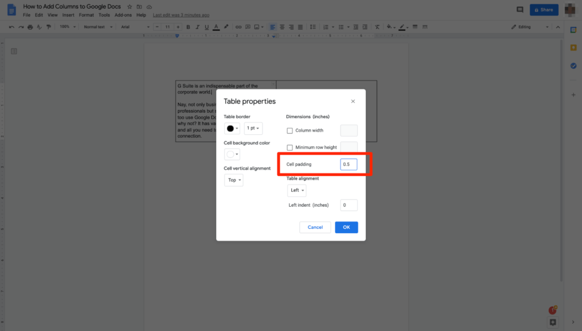Click the OK button

(x=346, y=227)
